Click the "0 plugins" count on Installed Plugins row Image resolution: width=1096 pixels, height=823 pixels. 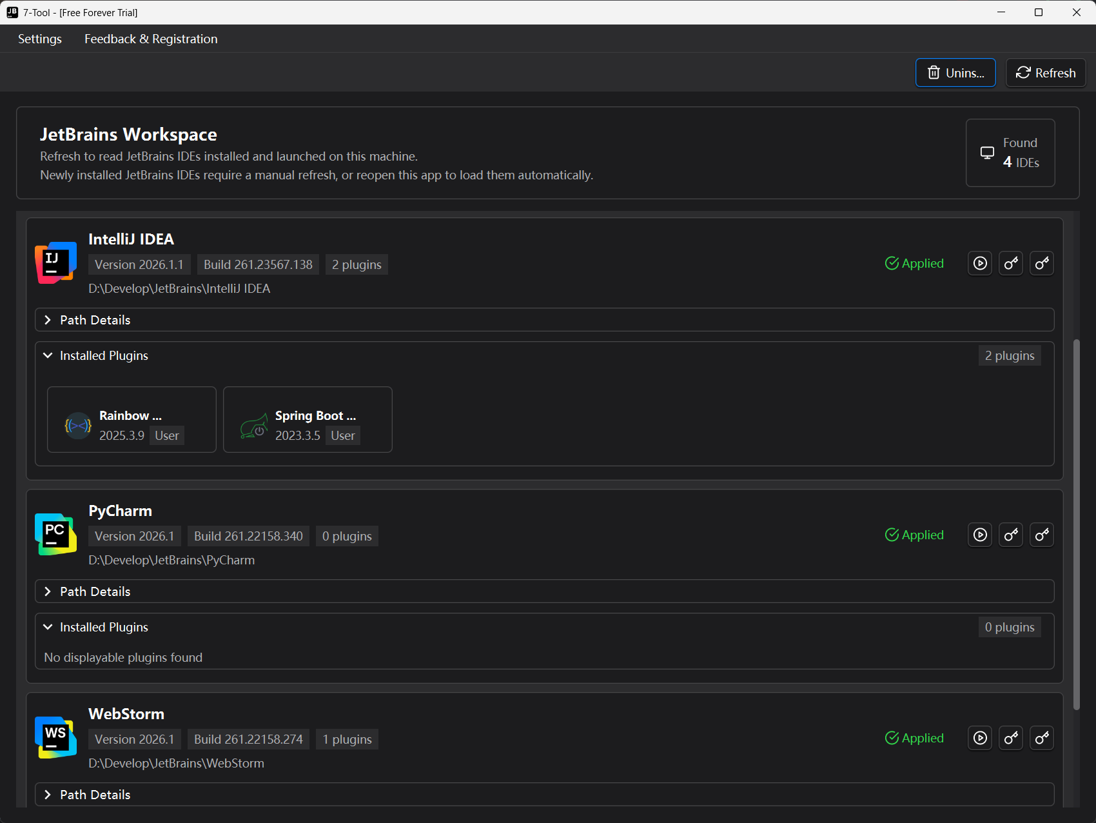[x=1010, y=627]
